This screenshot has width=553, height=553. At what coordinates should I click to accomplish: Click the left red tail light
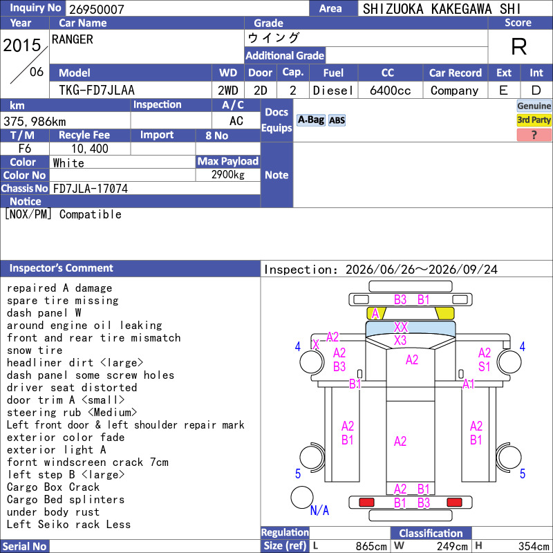click(366, 503)
